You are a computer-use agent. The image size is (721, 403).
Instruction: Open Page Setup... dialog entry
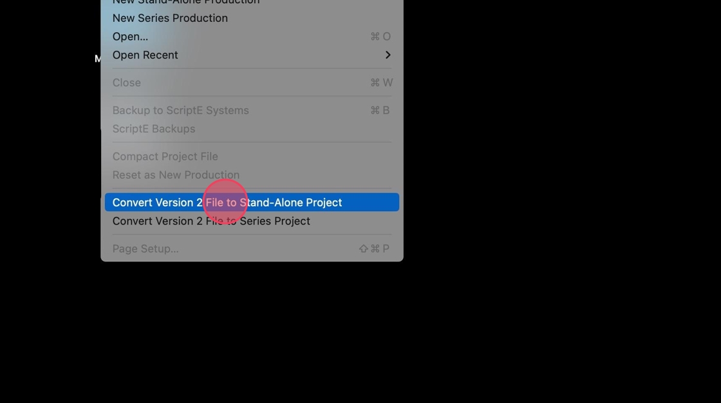[252, 248]
